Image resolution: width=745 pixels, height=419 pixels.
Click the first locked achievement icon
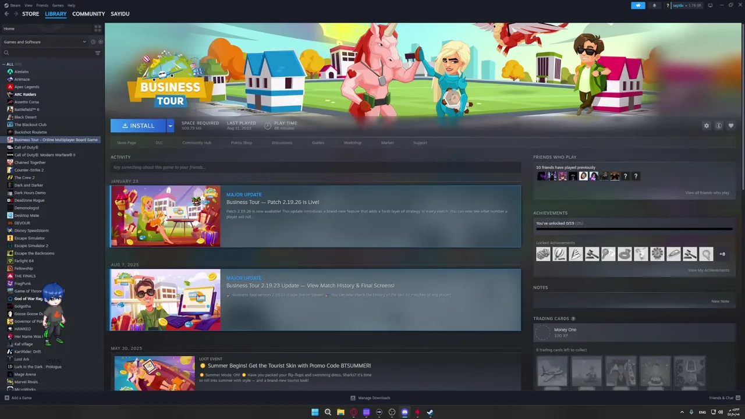coord(543,254)
